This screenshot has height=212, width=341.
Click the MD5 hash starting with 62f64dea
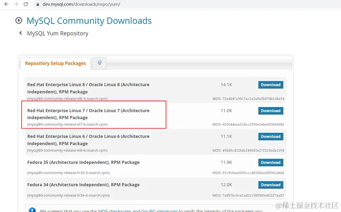[253, 124]
